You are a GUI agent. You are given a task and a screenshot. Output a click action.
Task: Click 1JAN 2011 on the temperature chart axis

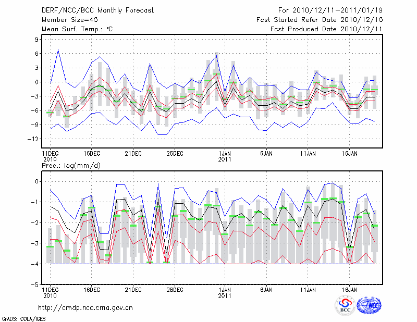(x=225, y=156)
